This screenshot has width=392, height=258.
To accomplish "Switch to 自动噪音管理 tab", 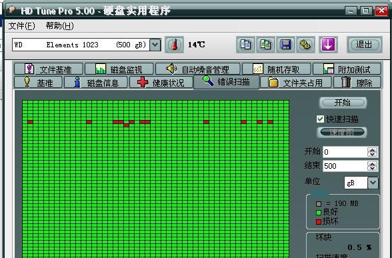I will pos(197,69).
